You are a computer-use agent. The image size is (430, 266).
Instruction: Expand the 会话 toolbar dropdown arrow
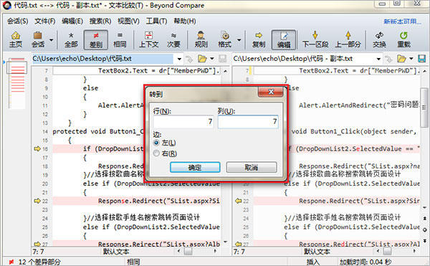pyautogui.click(x=52, y=40)
